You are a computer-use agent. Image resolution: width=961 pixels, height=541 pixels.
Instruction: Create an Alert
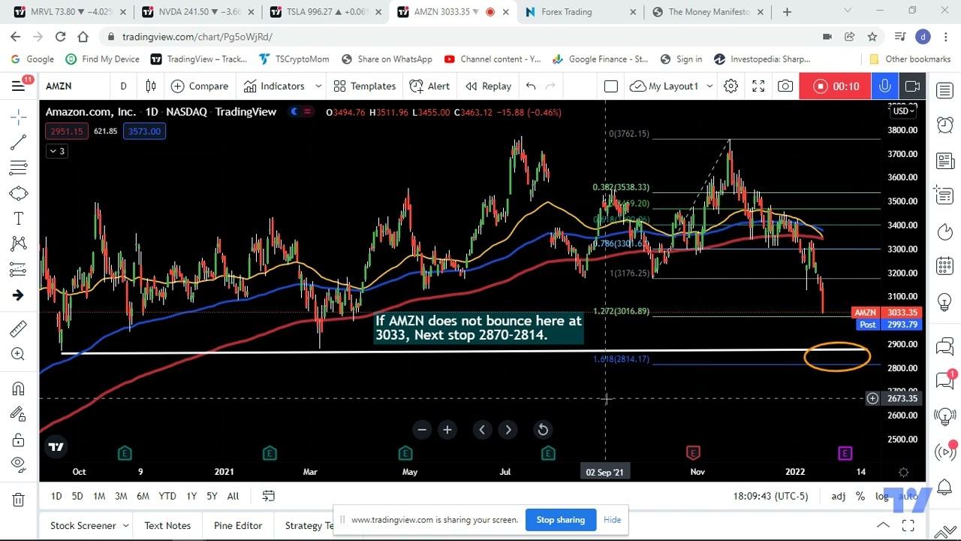[430, 86]
